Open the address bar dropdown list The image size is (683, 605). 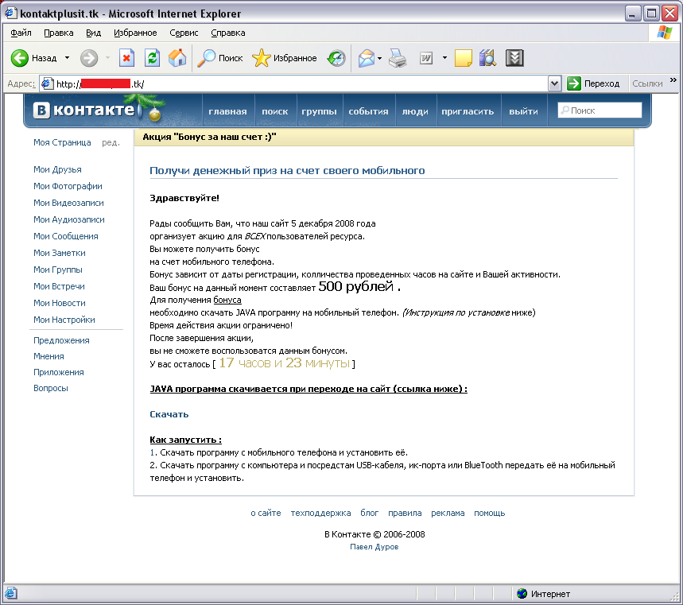[554, 83]
